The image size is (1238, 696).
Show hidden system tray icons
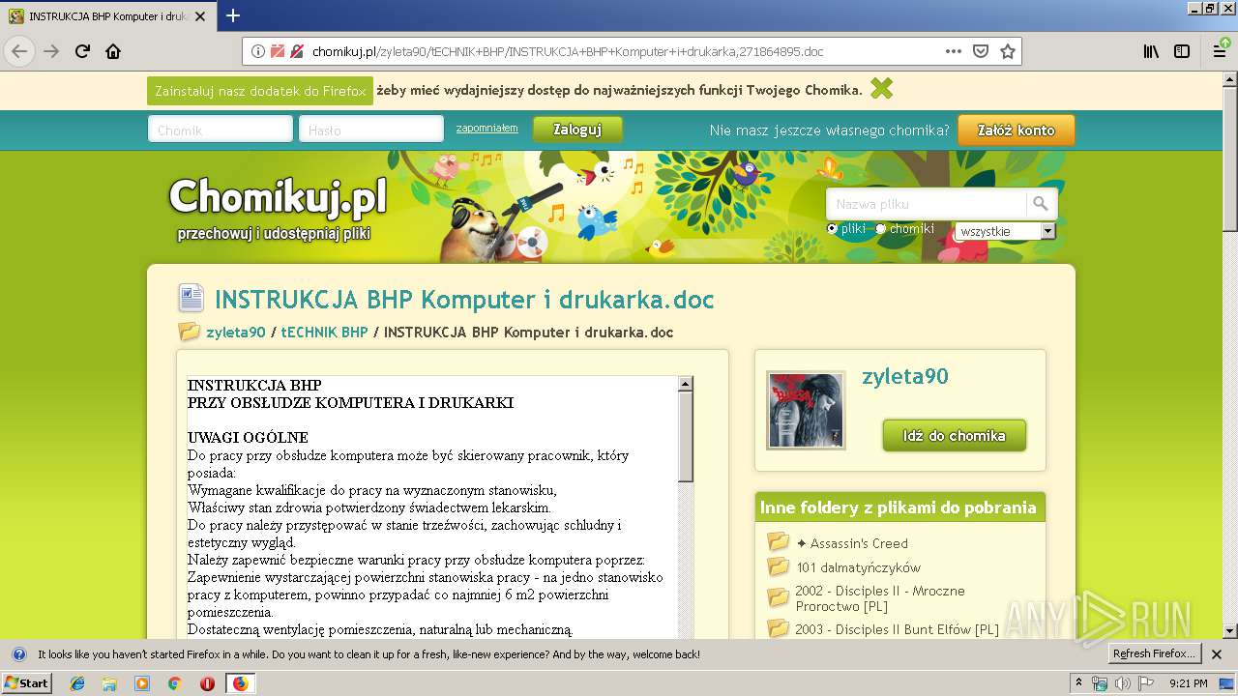1078,683
